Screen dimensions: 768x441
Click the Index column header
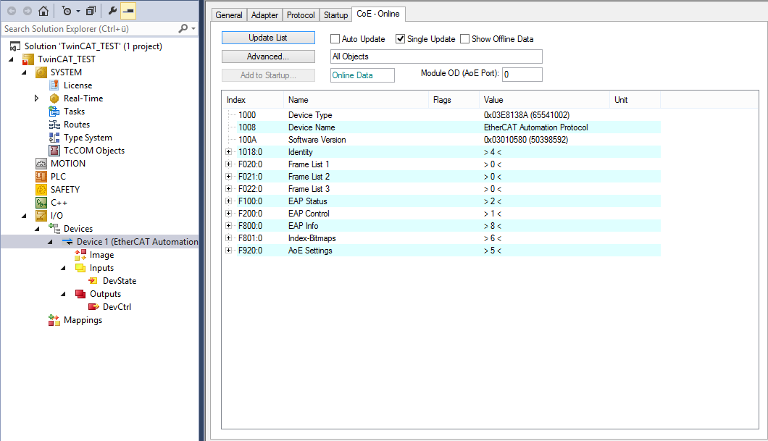253,100
